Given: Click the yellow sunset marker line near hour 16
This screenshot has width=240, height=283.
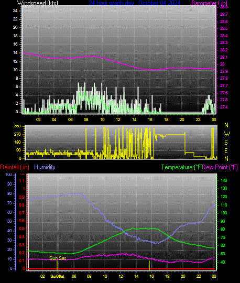Looking at the screenshot, I should [149, 265].
